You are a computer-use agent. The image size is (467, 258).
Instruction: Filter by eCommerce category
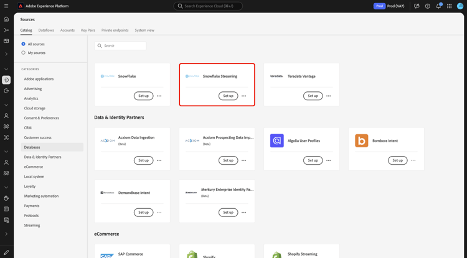pos(34,167)
